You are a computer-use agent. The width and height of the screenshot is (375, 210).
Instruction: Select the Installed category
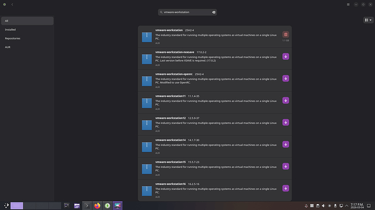pos(27,30)
